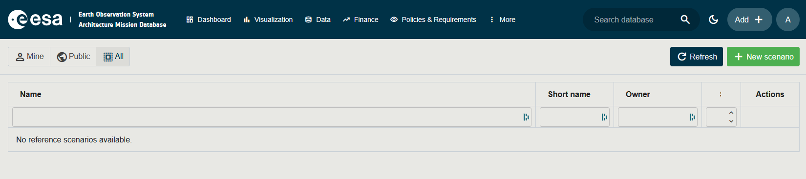Click the Actions column header
The height and width of the screenshot is (179, 806).
[770, 94]
